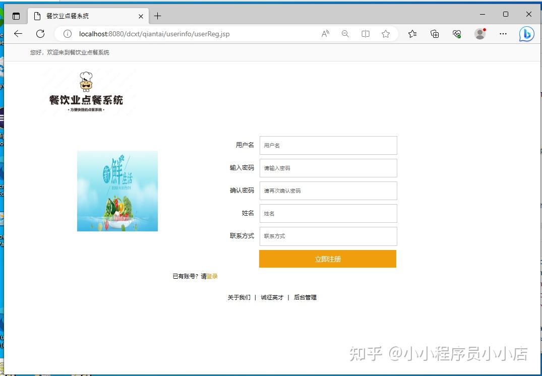
Task: Open the Favorites list icon
Action: pyautogui.click(x=413, y=34)
